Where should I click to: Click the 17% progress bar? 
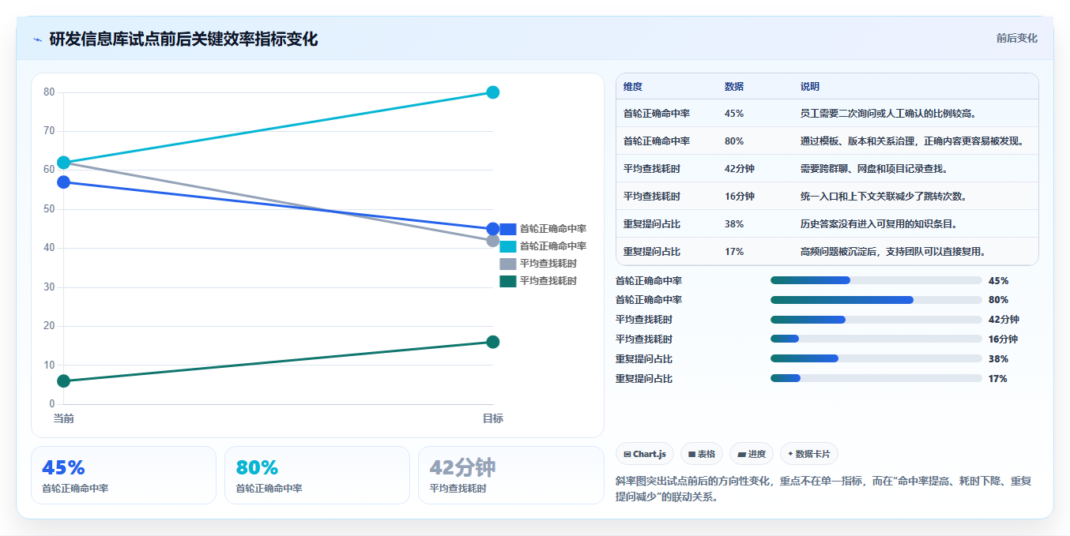pyautogui.click(x=876, y=379)
